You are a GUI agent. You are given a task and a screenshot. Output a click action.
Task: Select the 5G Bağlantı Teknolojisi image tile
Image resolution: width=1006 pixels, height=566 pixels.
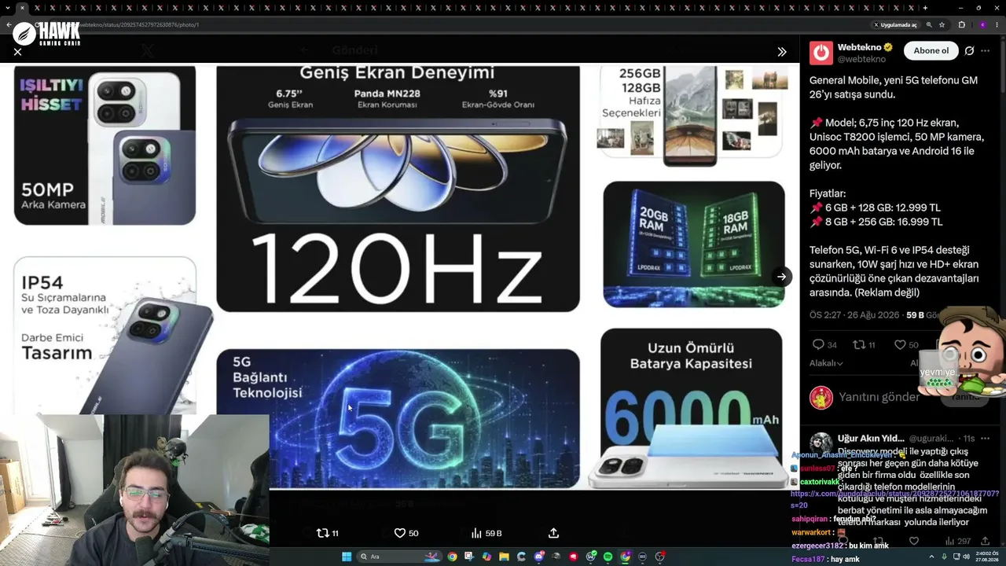[x=398, y=418]
